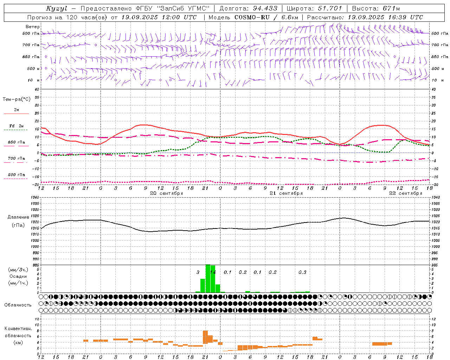Click the '(мм/1ч.)' precipitation unit label
The width and height of the screenshot is (450, 360).
click(x=18, y=283)
